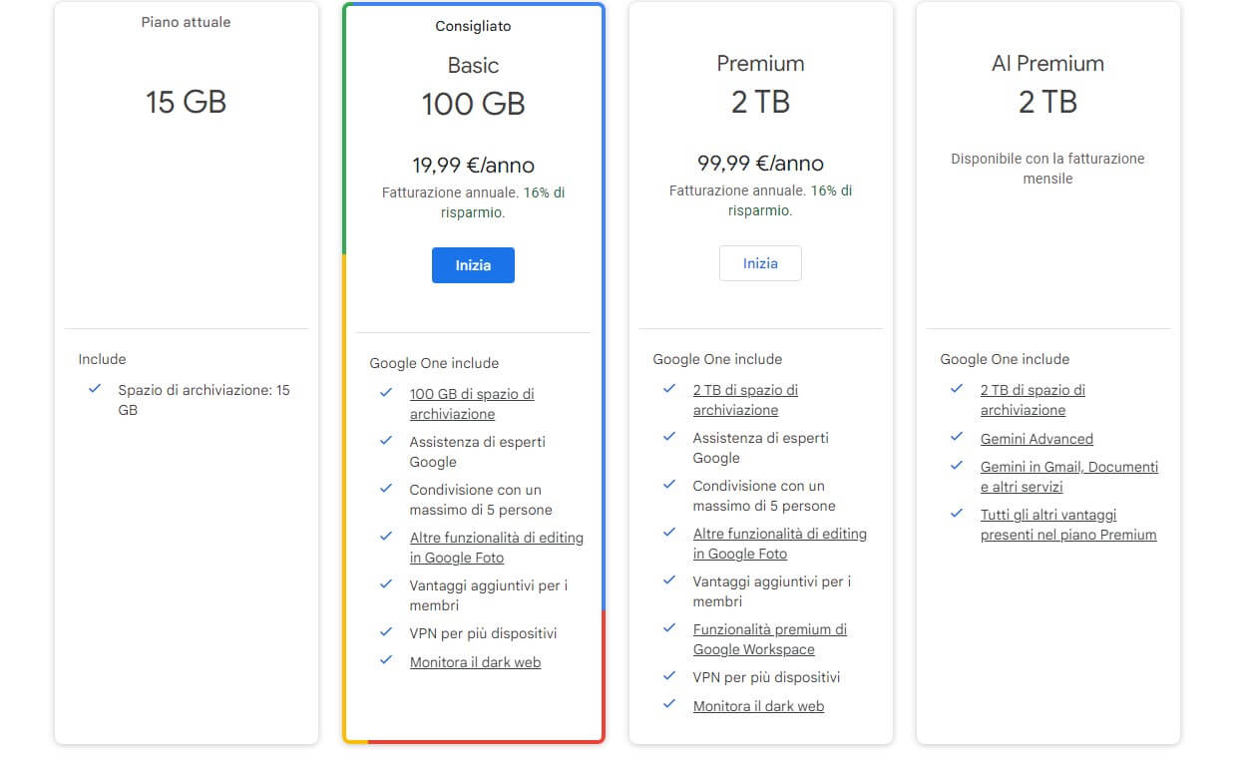Viewport: 1248px width, 761px height.
Task: Click checkmark beside Basic 'Altre funzionalità di editing'
Action: coord(386,537)
